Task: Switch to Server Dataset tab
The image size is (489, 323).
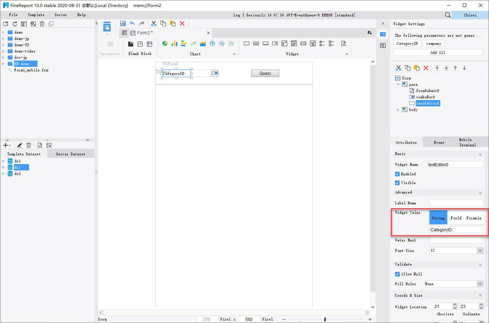Action: 70,154
